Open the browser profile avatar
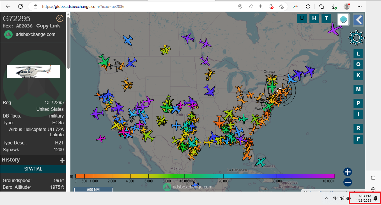 tap(347, 6)
